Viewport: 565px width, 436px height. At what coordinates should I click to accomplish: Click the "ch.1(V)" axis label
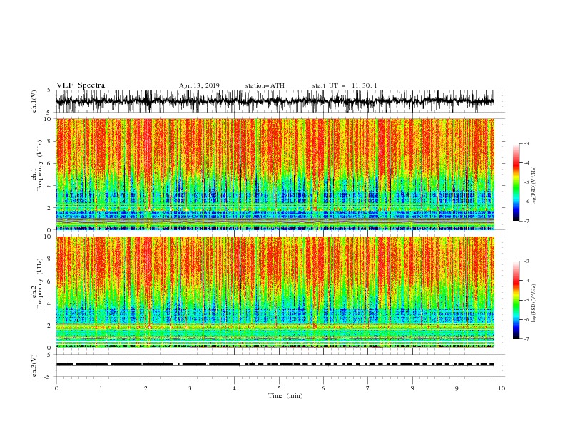tap(34, 101)
